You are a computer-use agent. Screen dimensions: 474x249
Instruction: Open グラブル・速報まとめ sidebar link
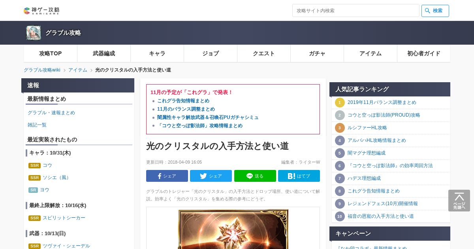coord(51,113)
